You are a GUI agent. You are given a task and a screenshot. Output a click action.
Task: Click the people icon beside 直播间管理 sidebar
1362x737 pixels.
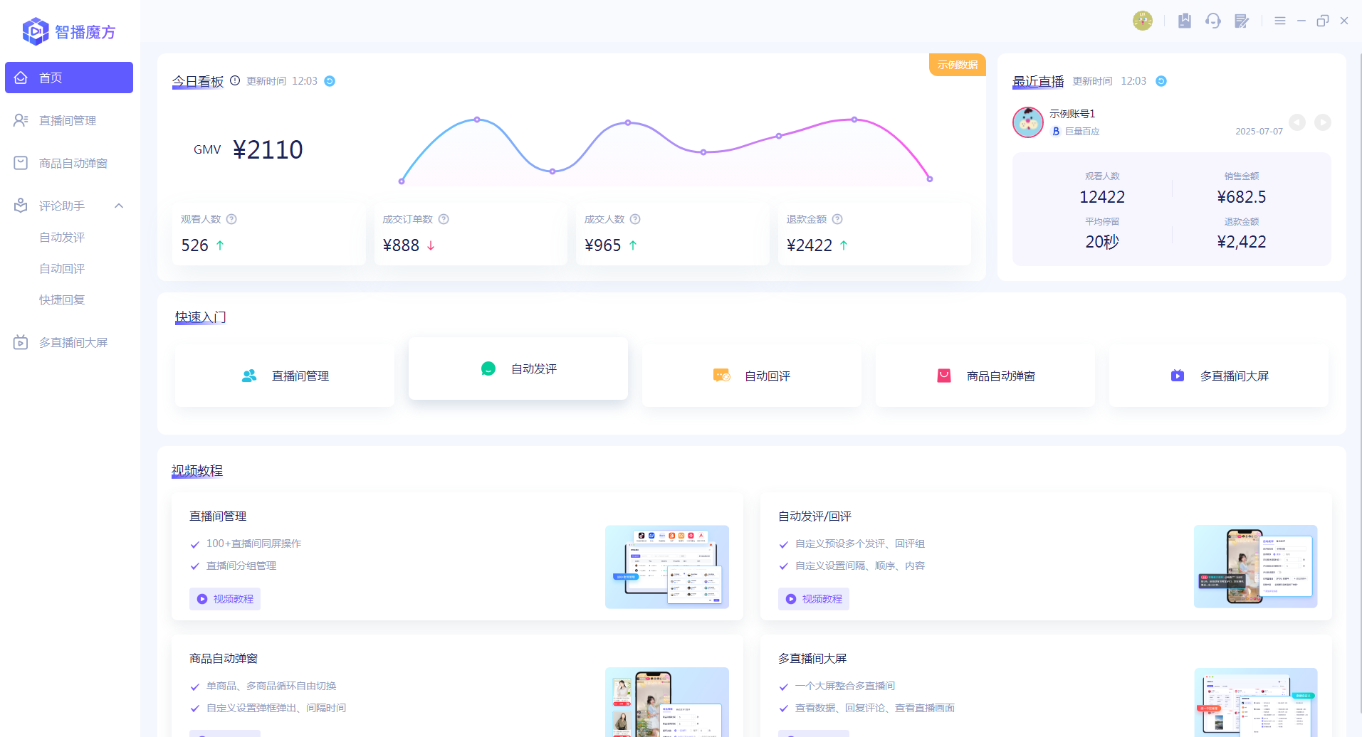coord(21,120)
